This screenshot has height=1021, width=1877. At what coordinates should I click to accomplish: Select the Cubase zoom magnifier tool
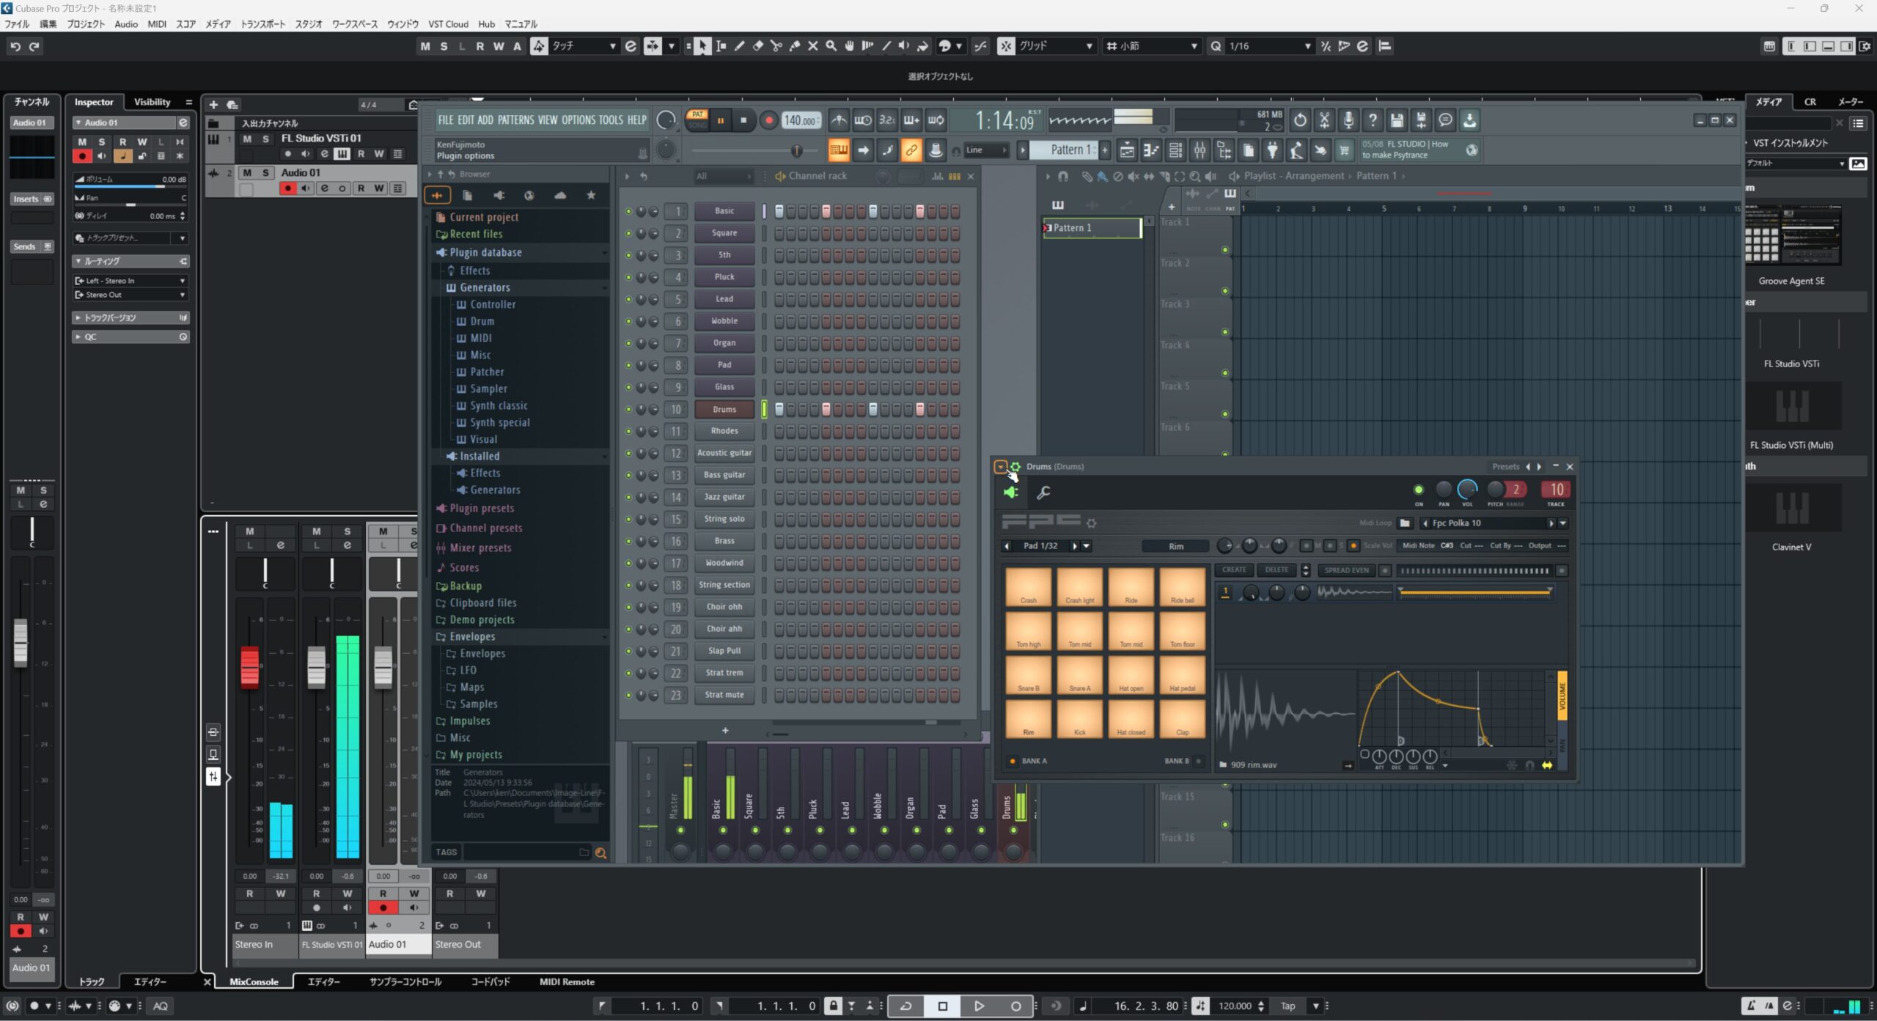click(831, 46)
